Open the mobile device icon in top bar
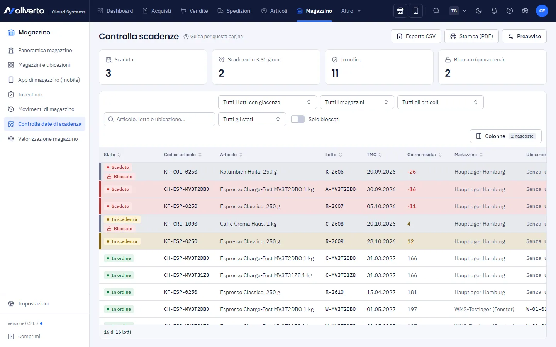This screenshot has width=556, height=347. point(416,11)
